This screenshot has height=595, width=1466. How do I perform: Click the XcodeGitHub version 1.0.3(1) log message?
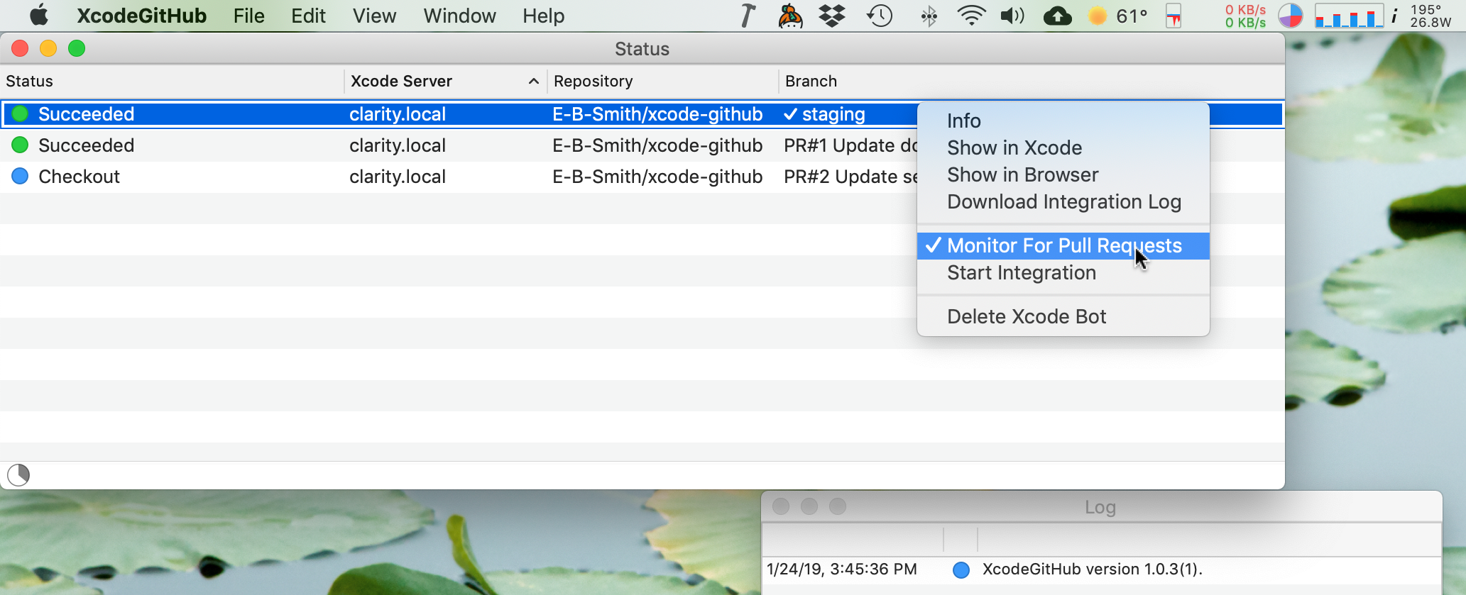point(1092,569)
